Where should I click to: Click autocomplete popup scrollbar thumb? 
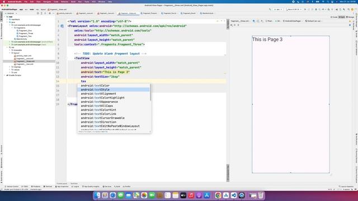(150, 92)
